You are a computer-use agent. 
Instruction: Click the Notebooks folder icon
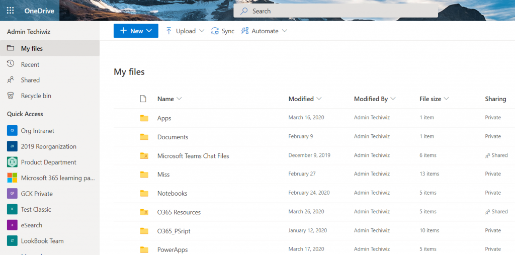[x=144, y=193]
